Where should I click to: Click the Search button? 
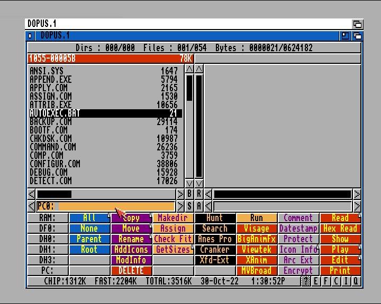[x=215, y=229]
